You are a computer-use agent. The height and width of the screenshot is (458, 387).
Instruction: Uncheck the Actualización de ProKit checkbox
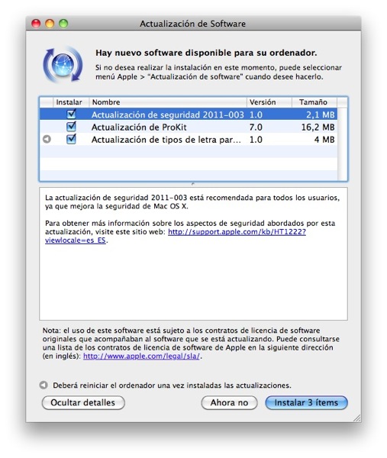point(71,127)
